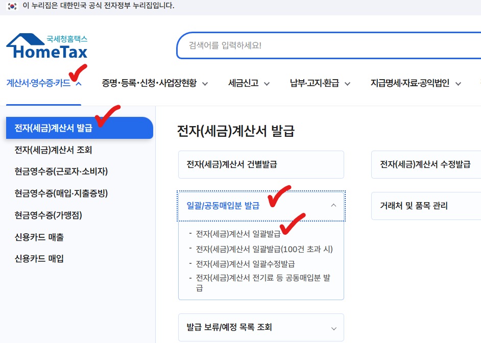481x343 pixels.
Task: Select 현금영수증(매입·지출증빙) in sidebar
Action: tap(61, 193)
